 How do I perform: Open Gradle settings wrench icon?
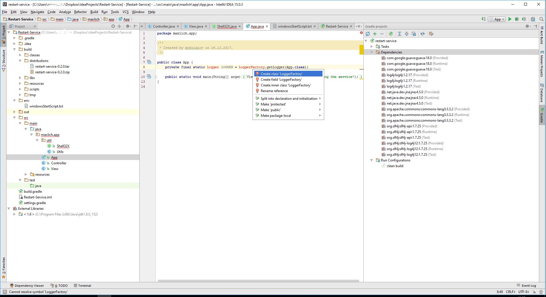pyautogui.click(x=431, y=34)
